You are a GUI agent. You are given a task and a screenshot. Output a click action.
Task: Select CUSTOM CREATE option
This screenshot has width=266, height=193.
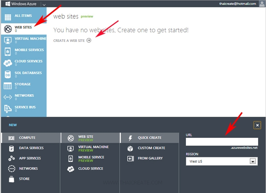pyautogui.click(x=151, y=148)
